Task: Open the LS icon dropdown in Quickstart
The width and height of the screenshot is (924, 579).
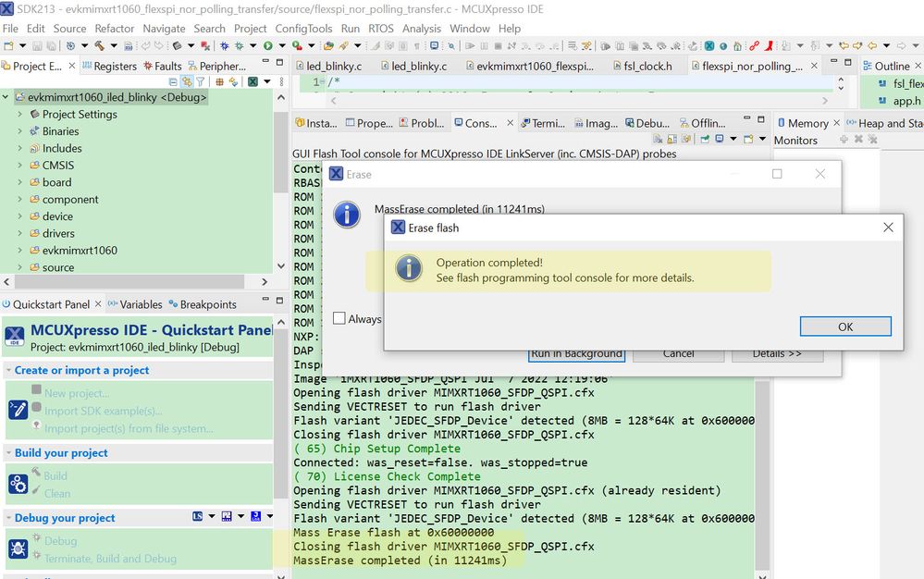Action: click(x=212, y=516)
